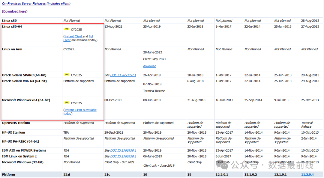
Task: Open the Instant Client link for Linux x86-64
Action: (73, 36)
